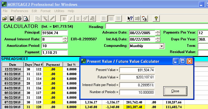This screenshot has width=208, height=109.
Task: Toggle Bold formatting button
Action: tap(64, 19)
